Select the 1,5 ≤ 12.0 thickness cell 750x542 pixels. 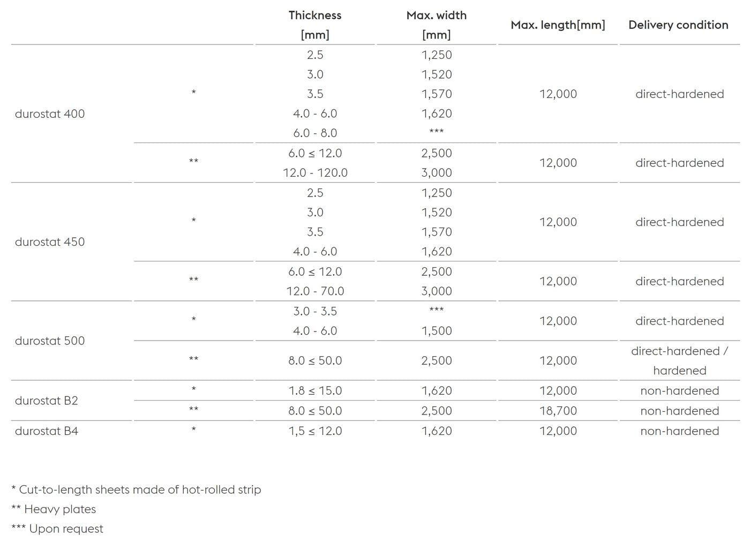[x=315, y=431]
